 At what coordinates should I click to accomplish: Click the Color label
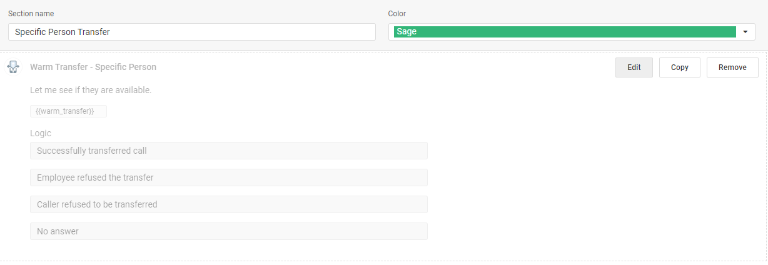[x=397, y=13]
